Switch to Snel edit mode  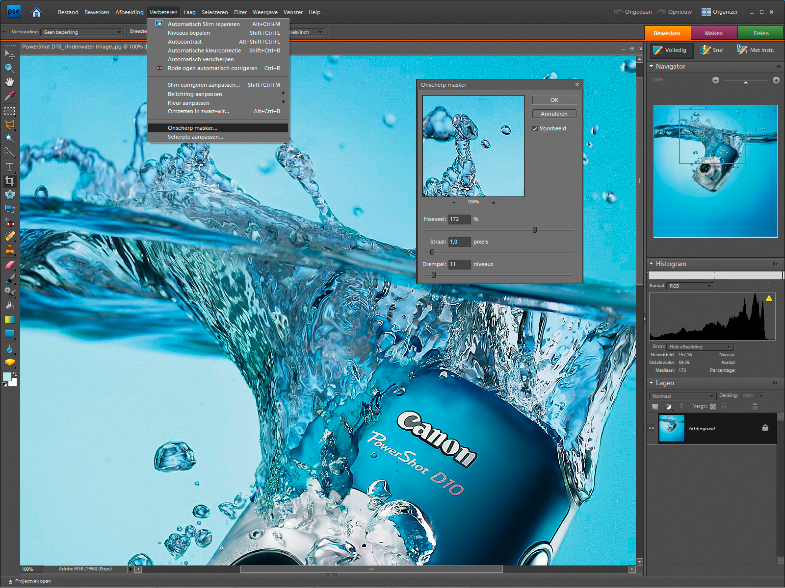tap(712, 50)
